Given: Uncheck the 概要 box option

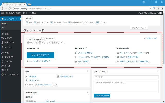Looking at the screenshot, I should point(27,22).
